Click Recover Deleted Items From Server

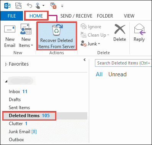57,36
